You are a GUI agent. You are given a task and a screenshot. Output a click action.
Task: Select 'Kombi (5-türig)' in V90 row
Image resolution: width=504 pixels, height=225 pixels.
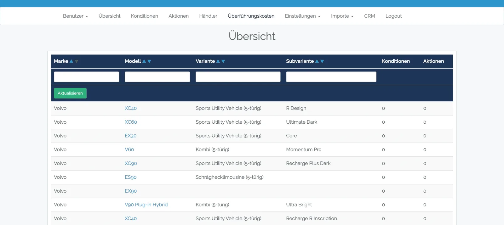[x=212, y=205]
